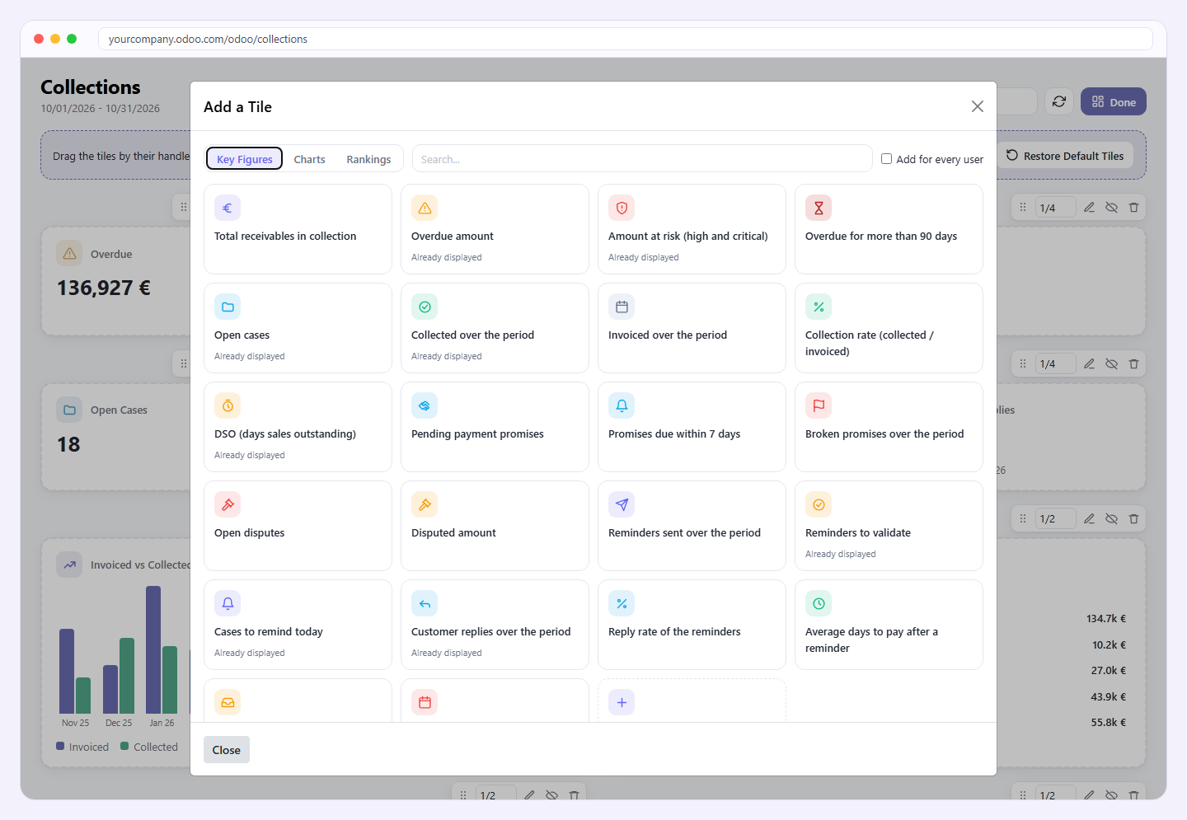Delete the topmost 1/4 tile with its trash icon
This screenshot has width=1187, height=820.
click(x=1133, y=208)
